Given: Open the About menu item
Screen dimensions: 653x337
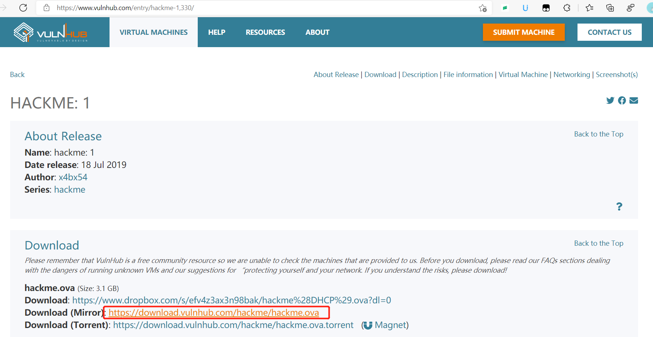Looking at the screenshot, I should pyautogui.click(x=318, y=32).
